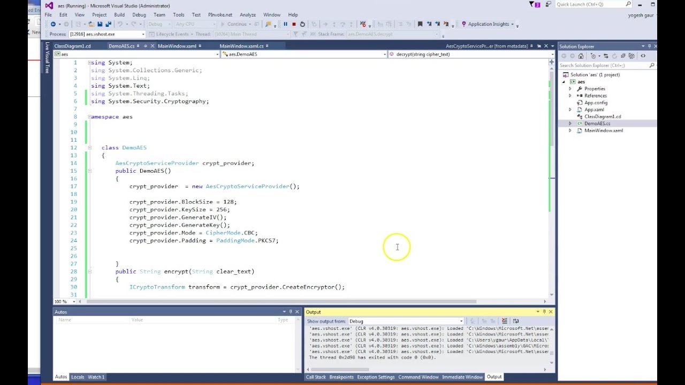The width and height of the screenshot is (685, 385).
Task: Expand the App.xaml node
Action: (x=570, y=110)
